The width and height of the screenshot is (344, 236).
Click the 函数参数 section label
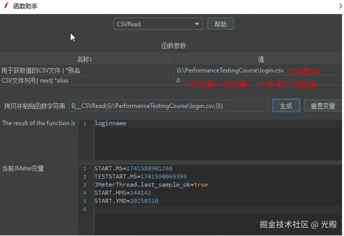coord(173,46)
